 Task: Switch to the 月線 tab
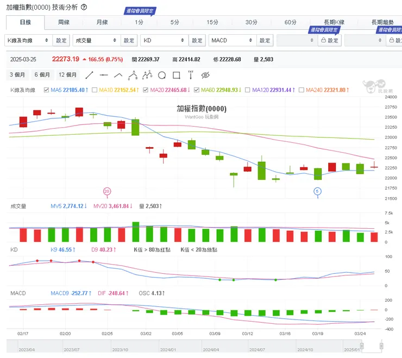point(102,22)
